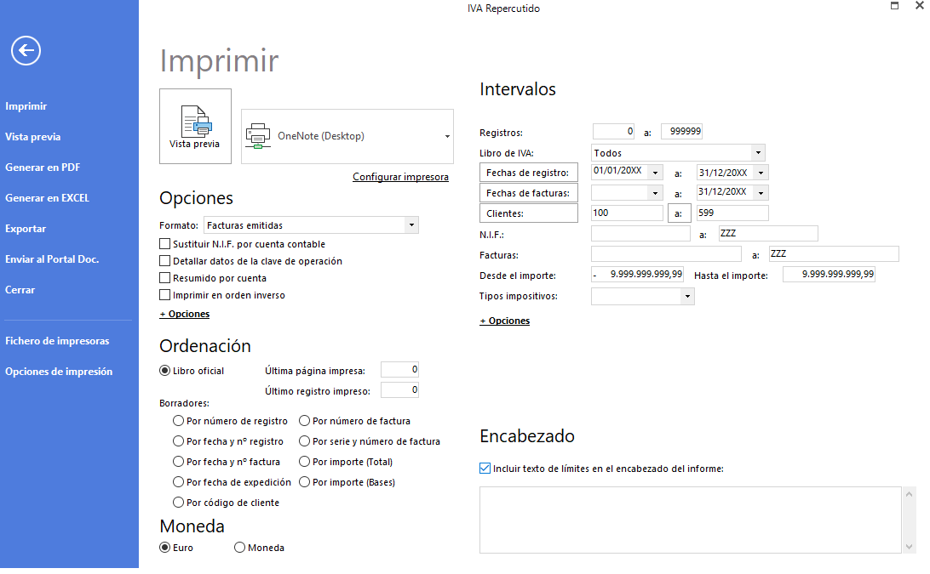Click the OneNote printer icon
This screenshot has width=930, height=574.
click(x=258, y=136)
